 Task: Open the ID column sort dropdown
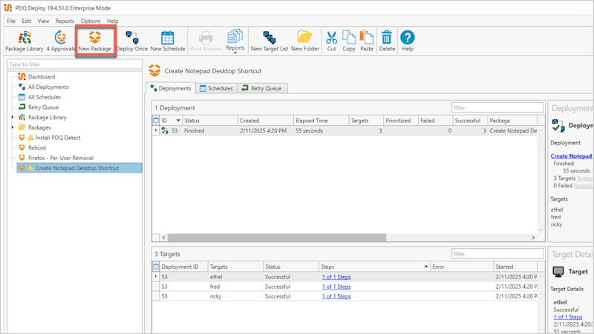[x=178, y=121]
